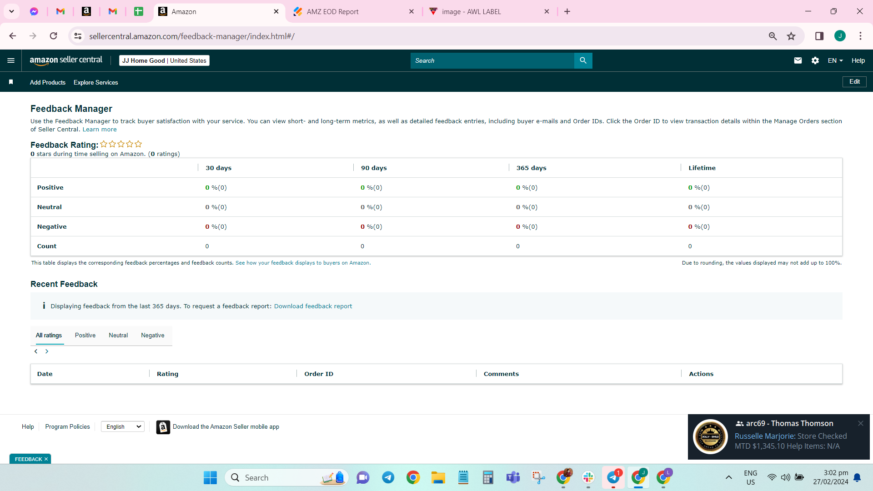Click the bookmark flag icon in the favorites bar
This screenshot has width=873, height=491.
click(x=11, y=82)
